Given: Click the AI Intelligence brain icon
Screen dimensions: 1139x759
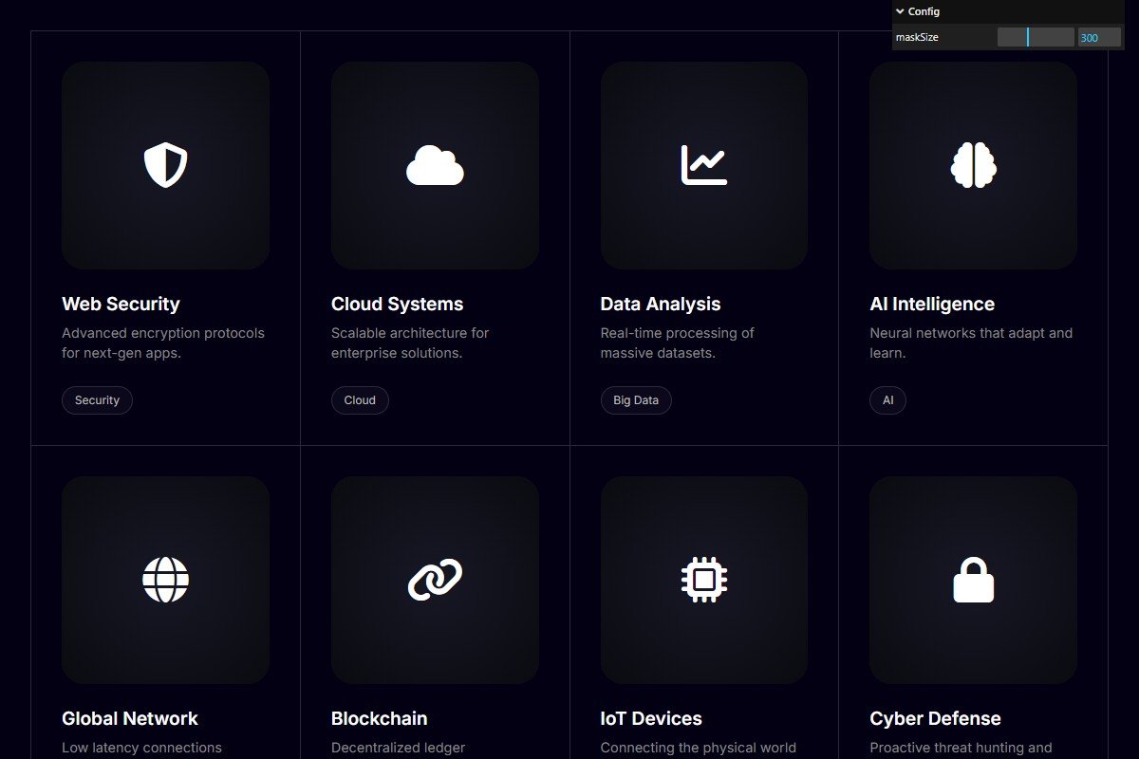Looking at the screenshot, I should [x=973, y=165].
